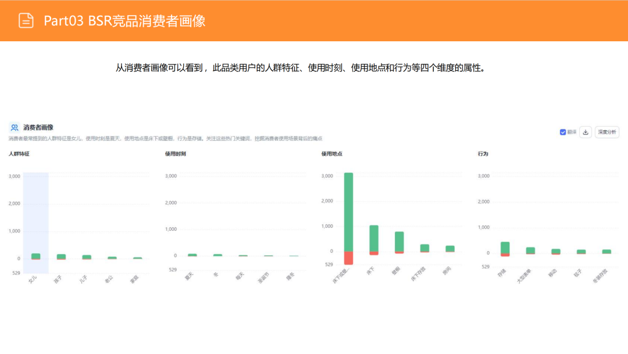Click the 圣诞节 axis label
Screen dimensions: 628x354
coord(263,277)
